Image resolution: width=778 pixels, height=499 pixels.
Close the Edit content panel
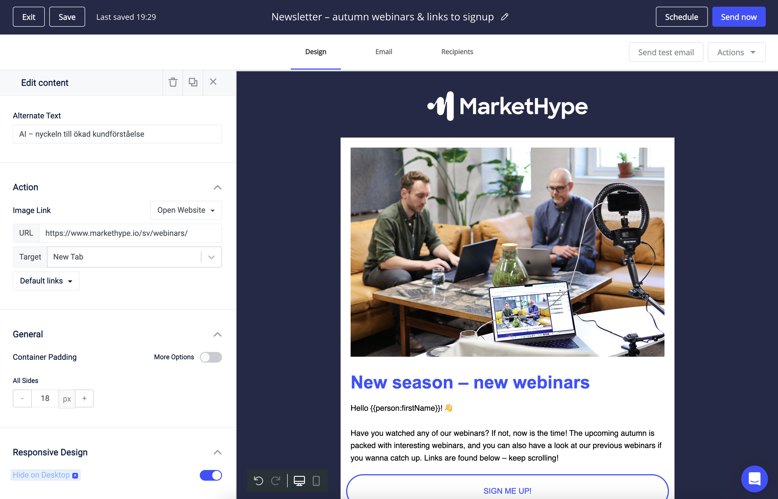coord(213,82)
